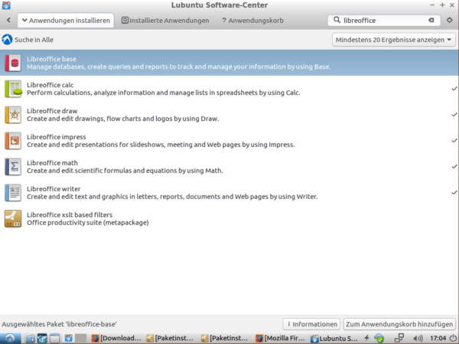Screen dimensions: 459x344
Task: Click the Libreoffice xslt based filters icon
Action: coord(13,219)
